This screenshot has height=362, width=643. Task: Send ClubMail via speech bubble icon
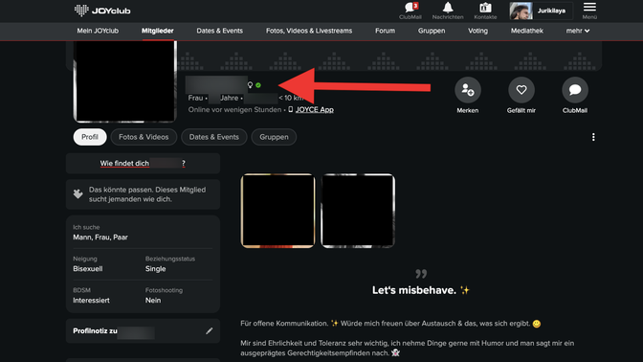[x=575, y=90]
